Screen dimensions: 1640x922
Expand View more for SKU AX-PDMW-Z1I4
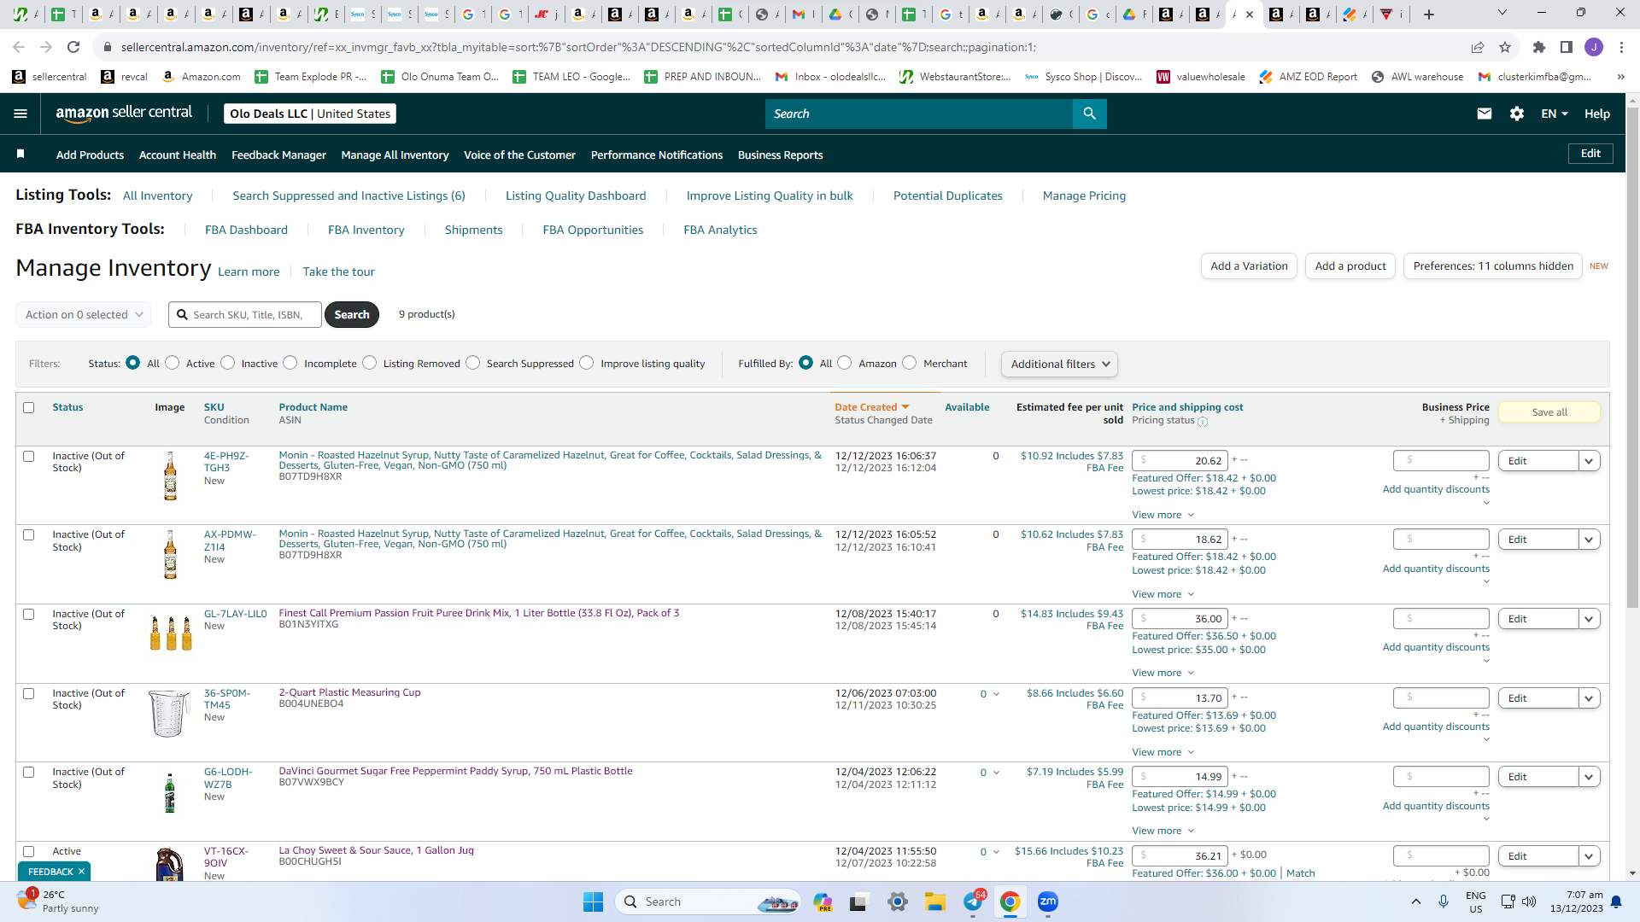click(1163, 594)
